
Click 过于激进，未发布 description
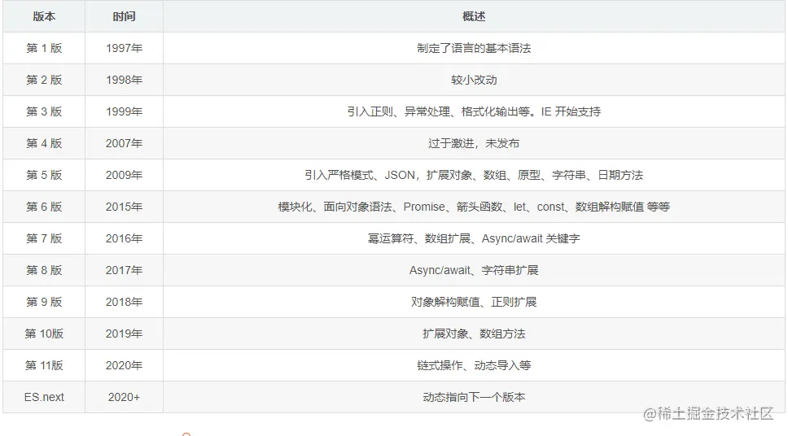474,143
